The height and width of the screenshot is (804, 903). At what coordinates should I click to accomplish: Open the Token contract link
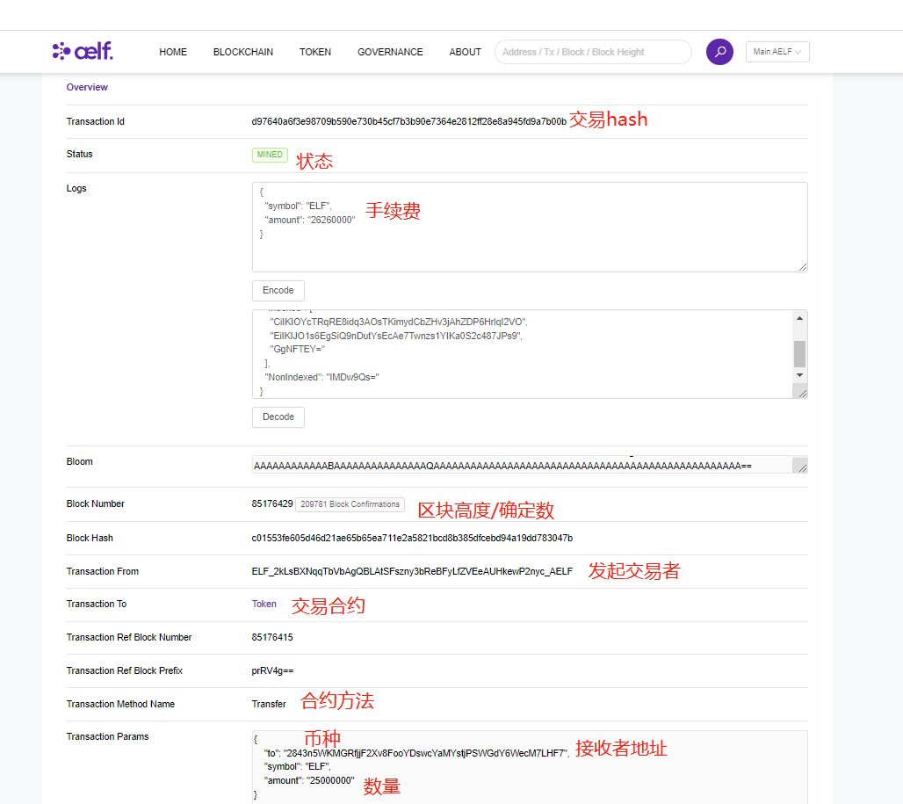click(264, 605)
